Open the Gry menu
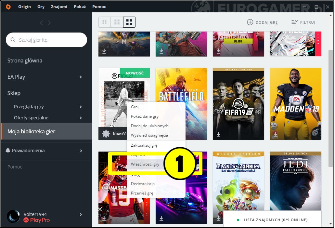The height and width of the screenshot is (228, 335). 41,7
